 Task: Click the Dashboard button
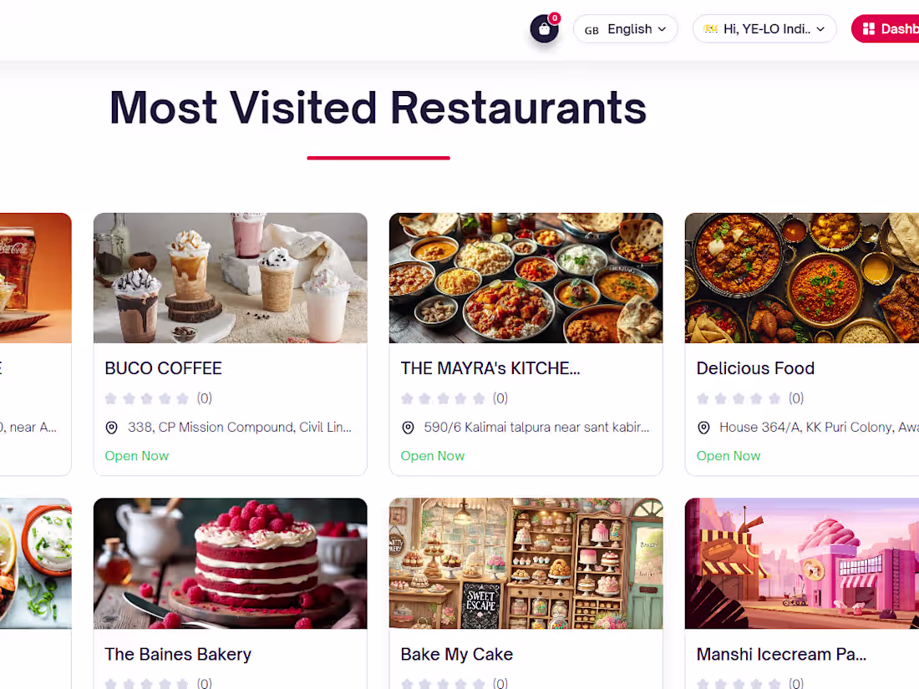click(885, 28)
